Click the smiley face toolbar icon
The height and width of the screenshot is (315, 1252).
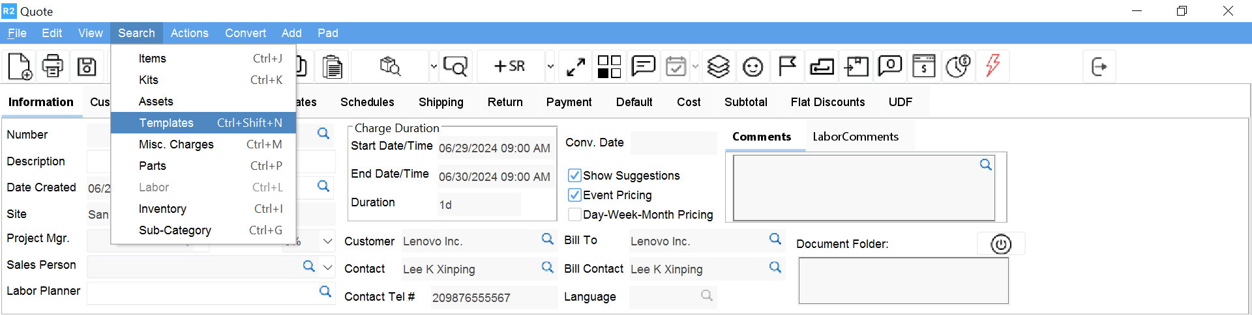point(753,66)
